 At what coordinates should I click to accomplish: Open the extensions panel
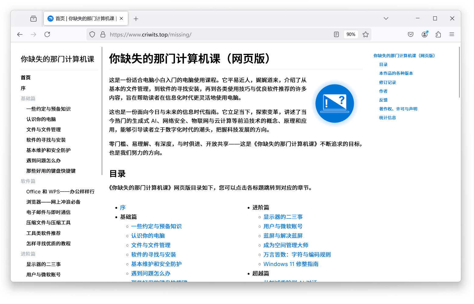(438, 34)
